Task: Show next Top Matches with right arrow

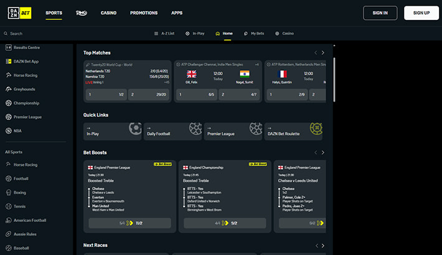Action: click(x=323, y=53)
